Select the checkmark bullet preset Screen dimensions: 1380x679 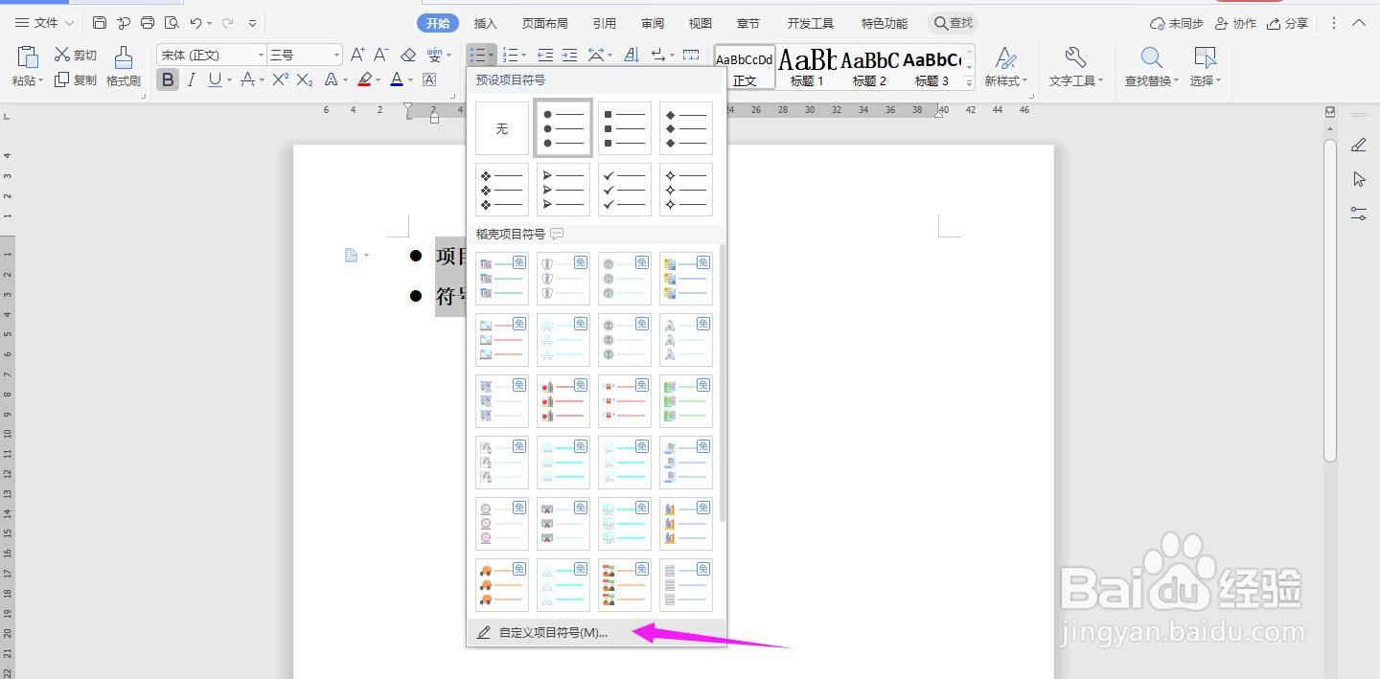tap(625, 190)
